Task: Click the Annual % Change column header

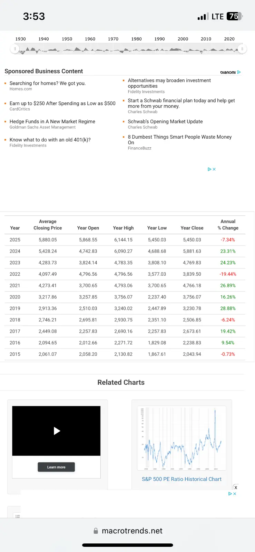Action: [228, 225]
